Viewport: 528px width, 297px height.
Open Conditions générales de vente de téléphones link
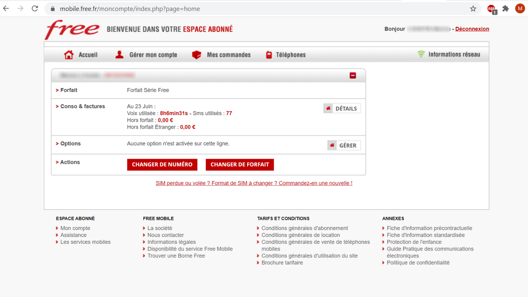pyautogui.click(x=315, y=245)
